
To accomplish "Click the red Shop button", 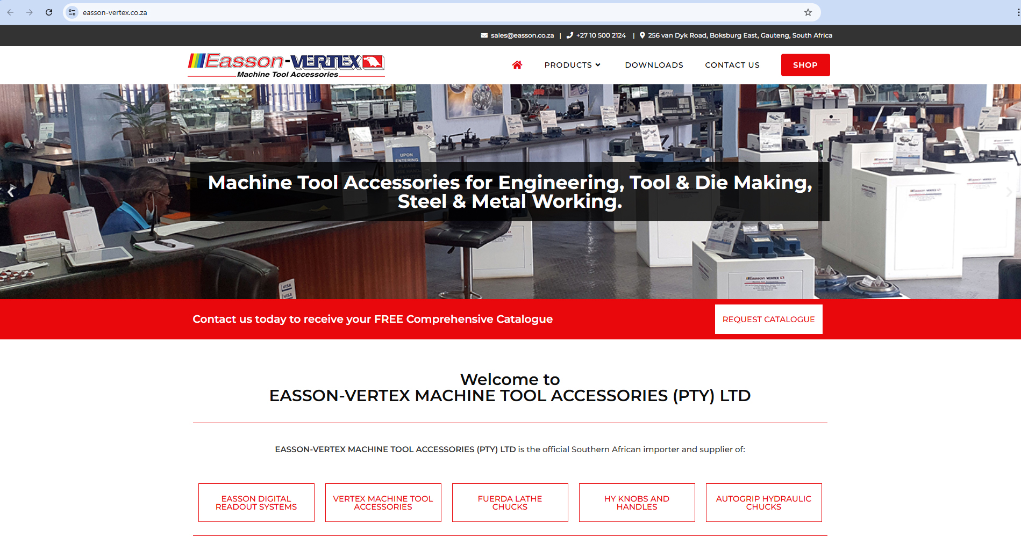I will click(x=805, y=65).
